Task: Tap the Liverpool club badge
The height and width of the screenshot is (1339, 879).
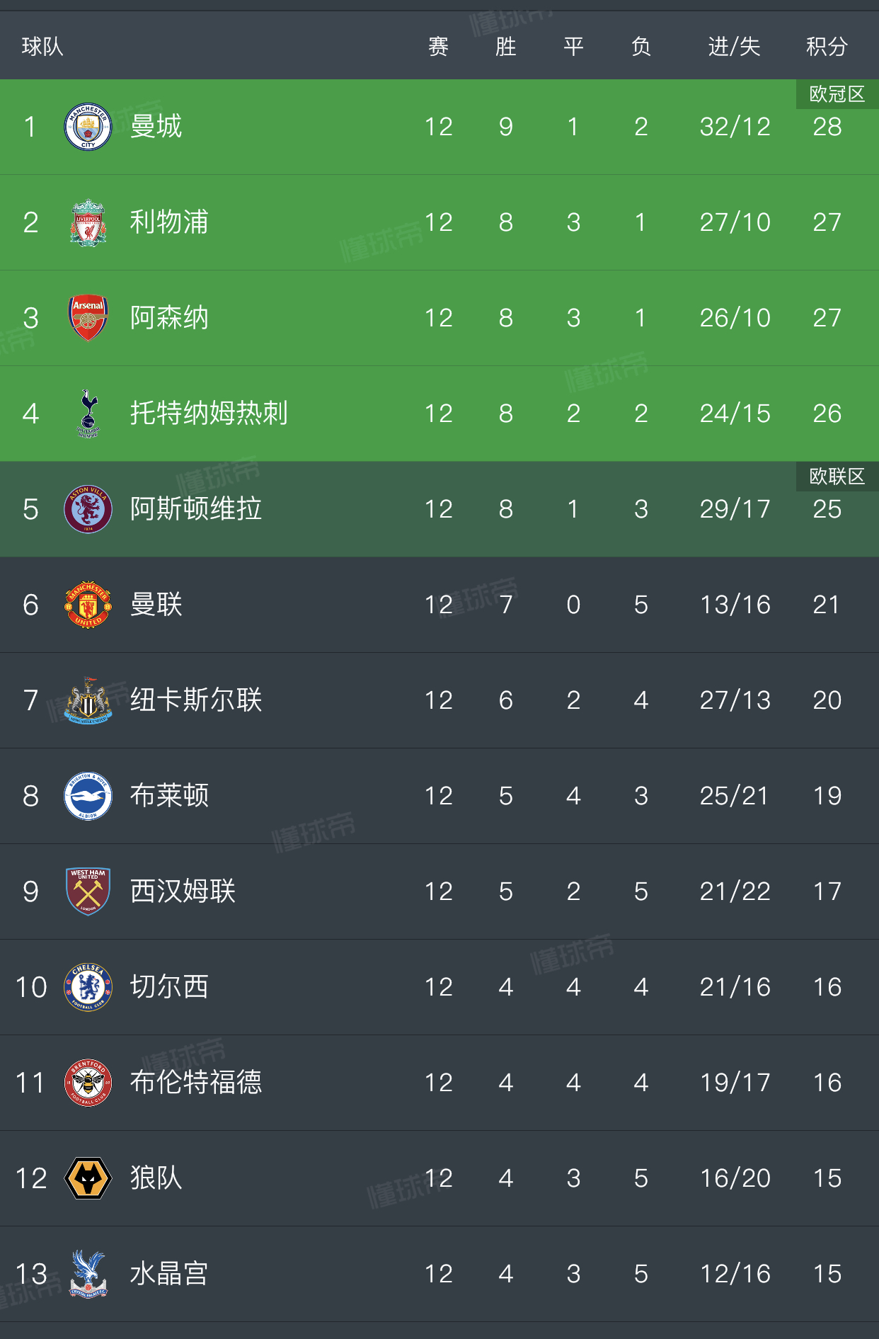Action: click(88, 222)
